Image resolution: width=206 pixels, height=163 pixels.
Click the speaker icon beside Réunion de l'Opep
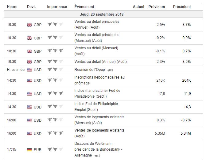coord(110,70)
